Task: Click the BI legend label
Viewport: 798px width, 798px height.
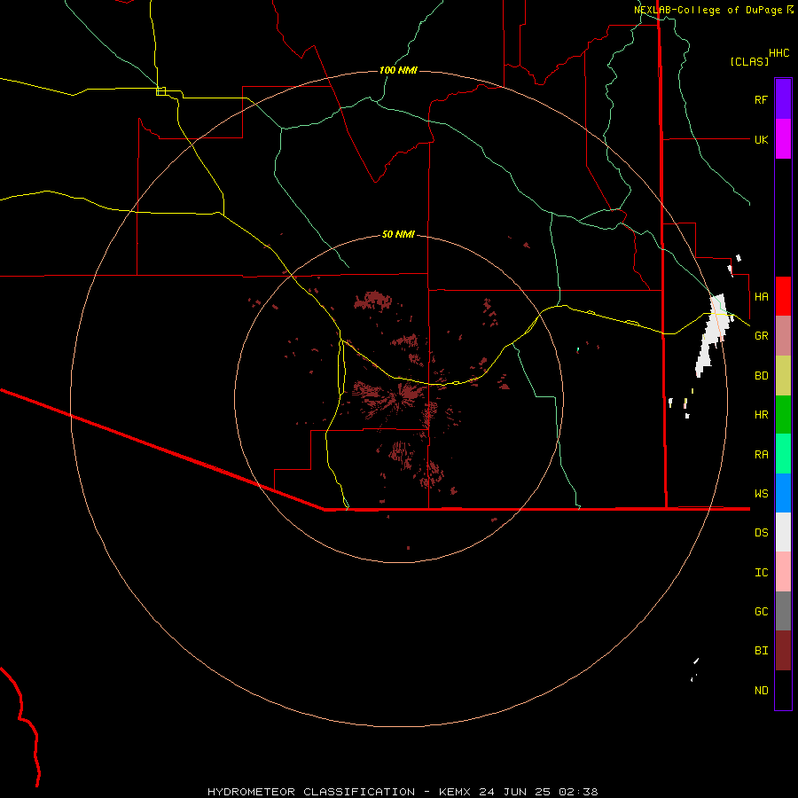Action: click(x=761, y=651)
